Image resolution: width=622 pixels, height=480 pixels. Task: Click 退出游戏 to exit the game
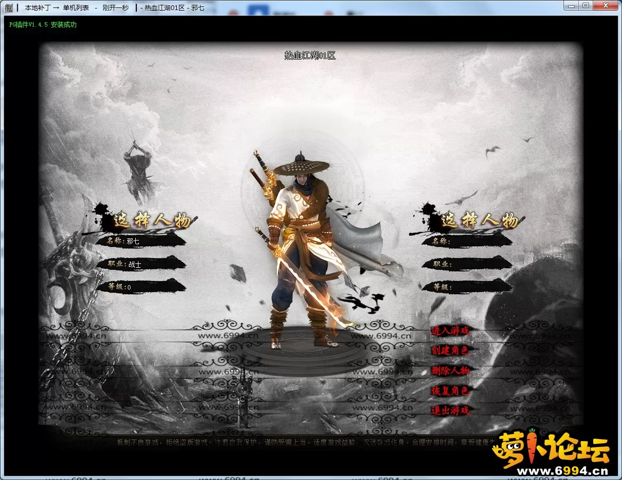450,411
